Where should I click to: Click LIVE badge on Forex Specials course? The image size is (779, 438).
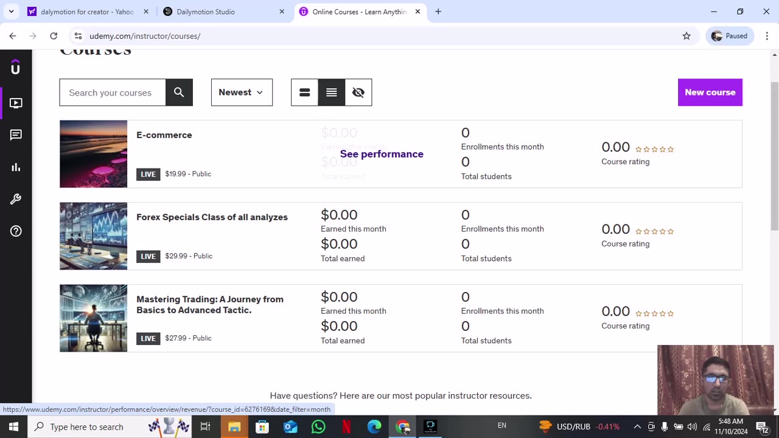coord(148,256)
